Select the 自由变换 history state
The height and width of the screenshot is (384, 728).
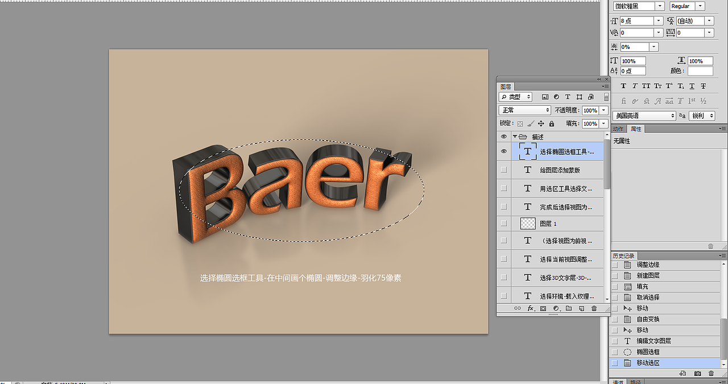(664, 319)
